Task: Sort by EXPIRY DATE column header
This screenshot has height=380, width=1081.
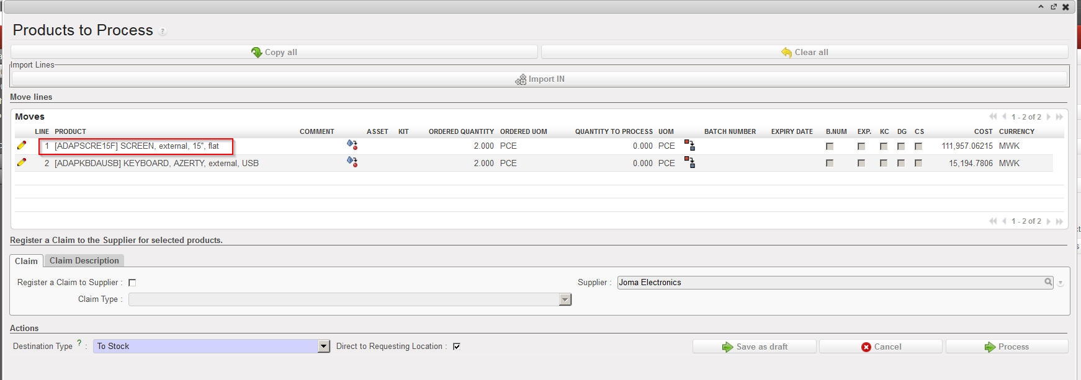Action: click(x=792, y=131)
